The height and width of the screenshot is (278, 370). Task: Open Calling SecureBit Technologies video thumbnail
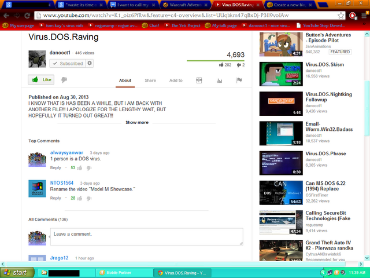coord(281,222)
